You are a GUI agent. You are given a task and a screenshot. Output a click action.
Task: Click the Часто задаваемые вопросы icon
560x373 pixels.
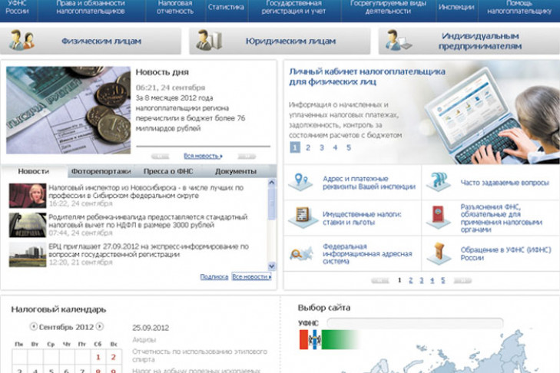(x=439, y=182)
